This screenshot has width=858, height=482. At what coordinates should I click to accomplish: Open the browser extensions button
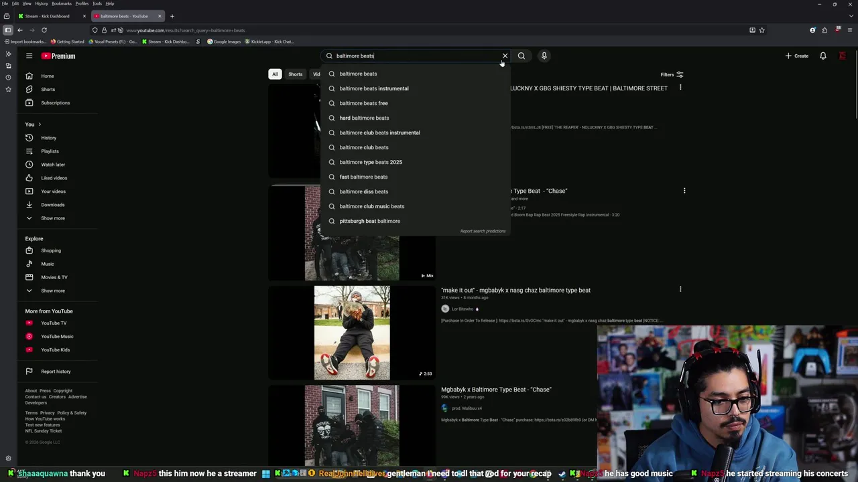pos(824,30)
